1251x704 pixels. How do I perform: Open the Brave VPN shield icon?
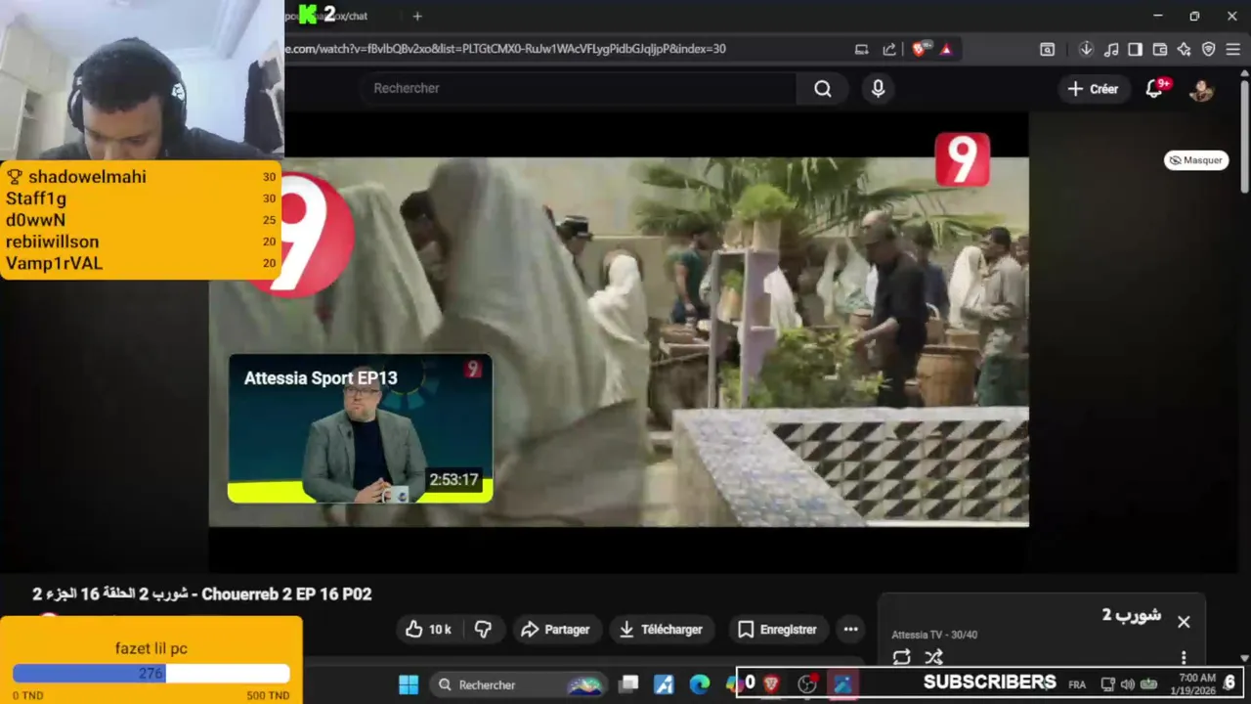point(1208,49)
